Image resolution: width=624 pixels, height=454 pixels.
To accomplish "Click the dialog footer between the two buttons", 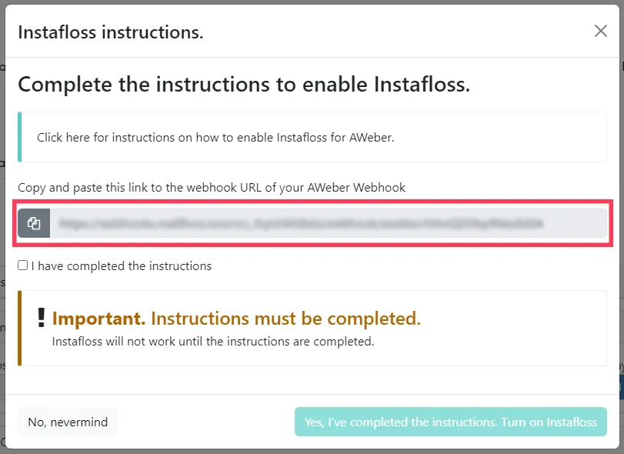I will (x=205, y=422).
